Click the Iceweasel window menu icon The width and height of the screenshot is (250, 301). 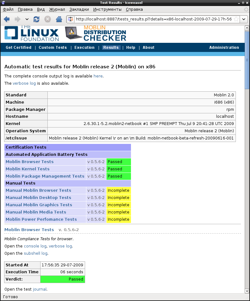[3, 3]
